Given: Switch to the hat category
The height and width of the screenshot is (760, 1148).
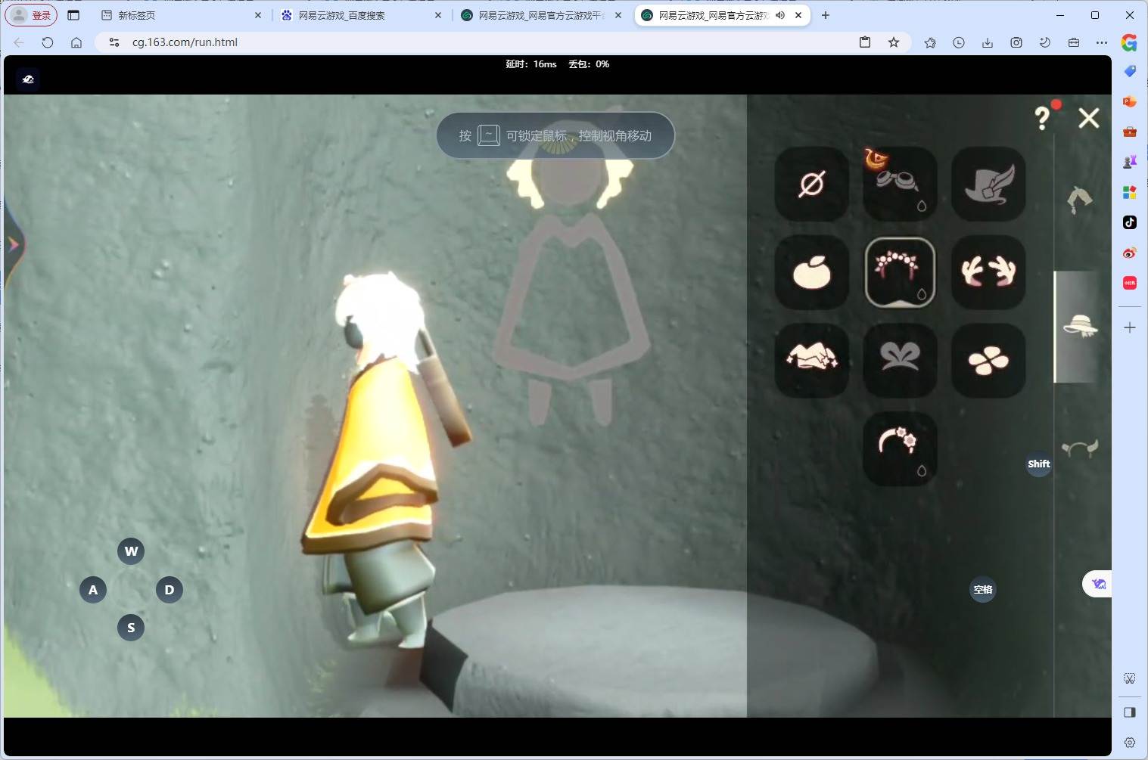Looking at the screenshot, I should pos(1080,326).
